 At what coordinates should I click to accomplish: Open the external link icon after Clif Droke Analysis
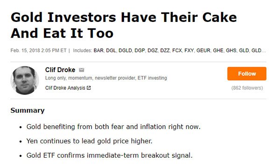pos(89,88)
